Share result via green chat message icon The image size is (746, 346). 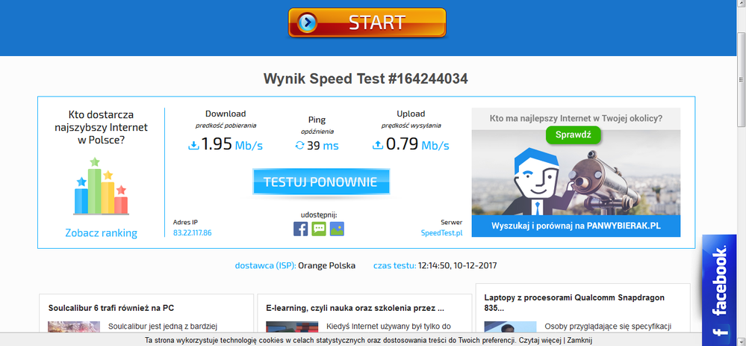tap(319, 229)
